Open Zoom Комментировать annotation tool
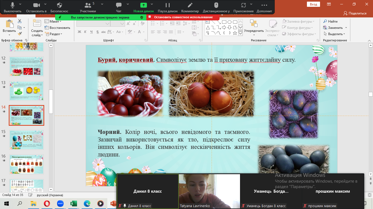Image resolution: width=373 pixels, height=209 pixels. click(190, 7)
